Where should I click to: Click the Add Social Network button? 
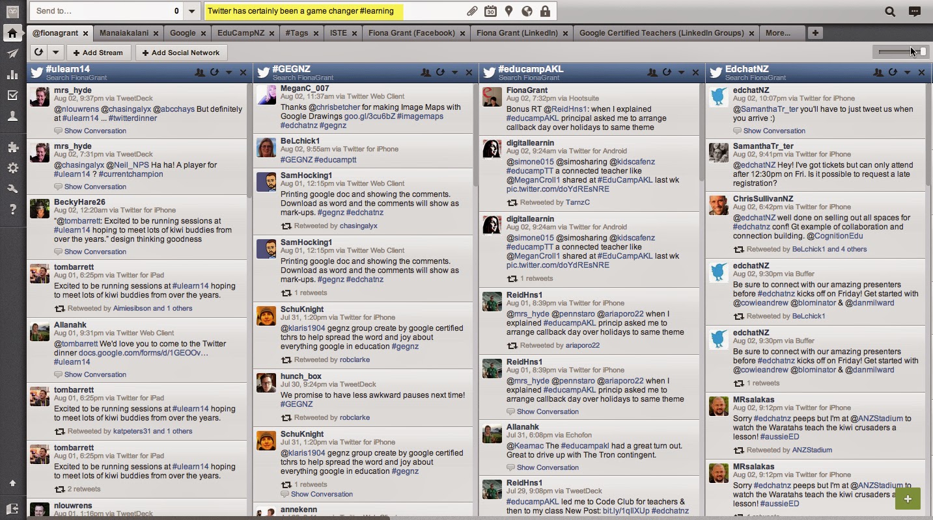(181, 53)
